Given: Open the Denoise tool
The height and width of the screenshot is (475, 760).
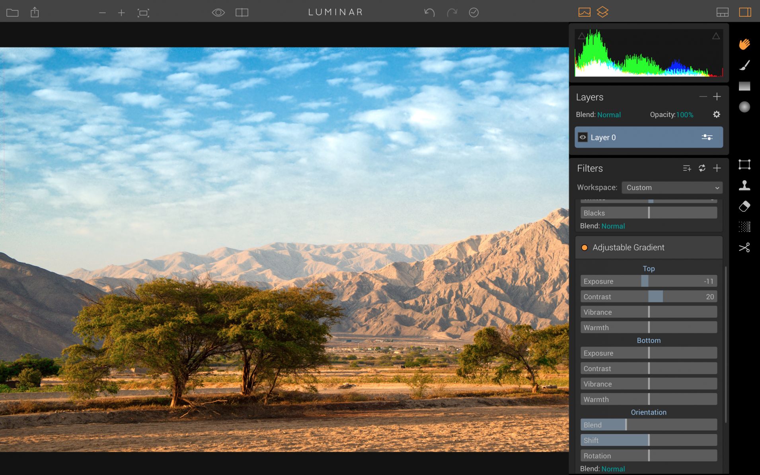Looking at the screenshot, I should click(x=744, y=227).
